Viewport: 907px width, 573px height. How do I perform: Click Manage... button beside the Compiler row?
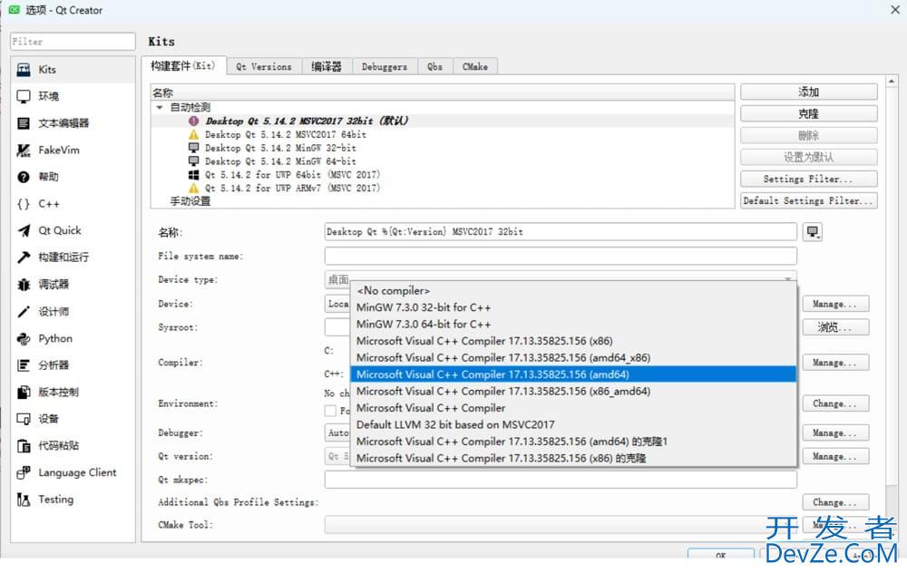[835, 363]
